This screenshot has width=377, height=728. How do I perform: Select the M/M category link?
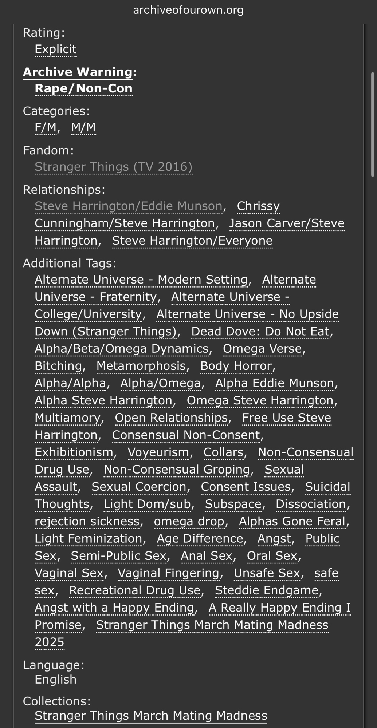(x=83, y=127)
